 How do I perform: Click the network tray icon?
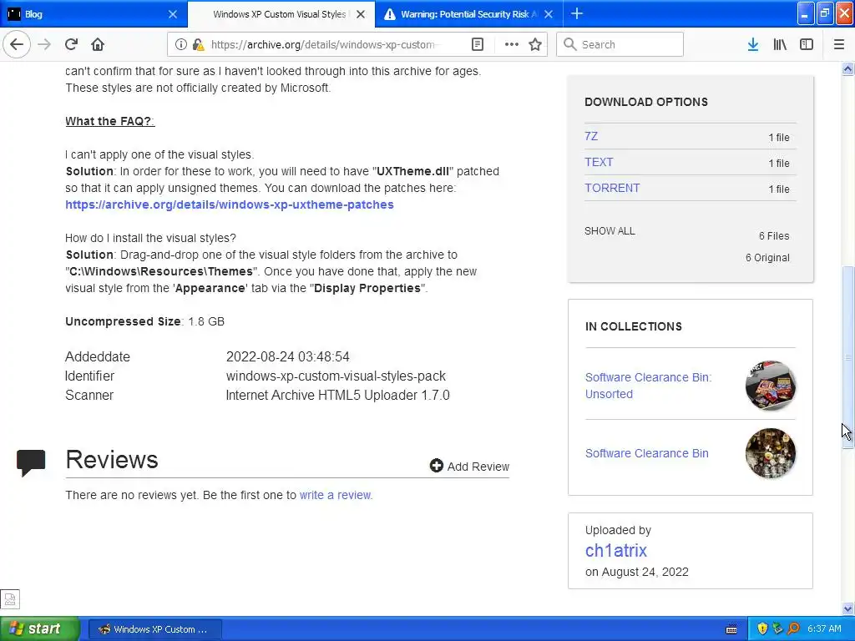[x=777, y=628]
